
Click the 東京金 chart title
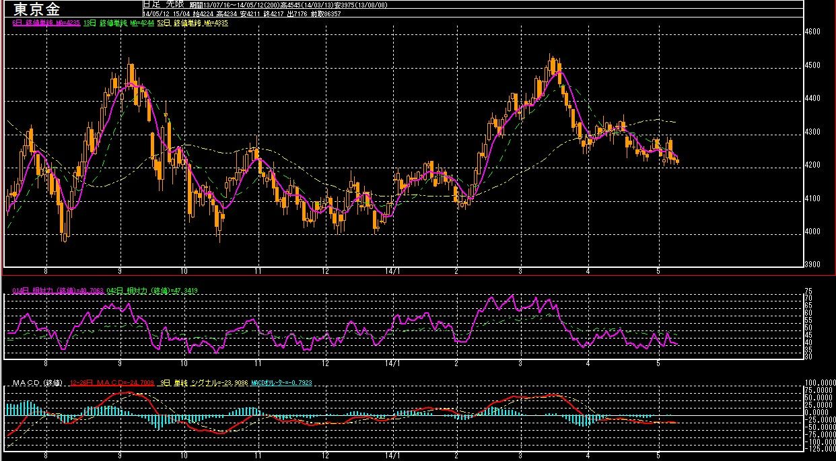tap(36, 9)
